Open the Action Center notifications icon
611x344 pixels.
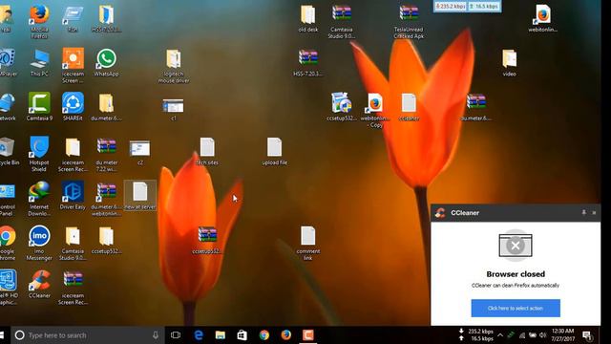tap(587, 335)
